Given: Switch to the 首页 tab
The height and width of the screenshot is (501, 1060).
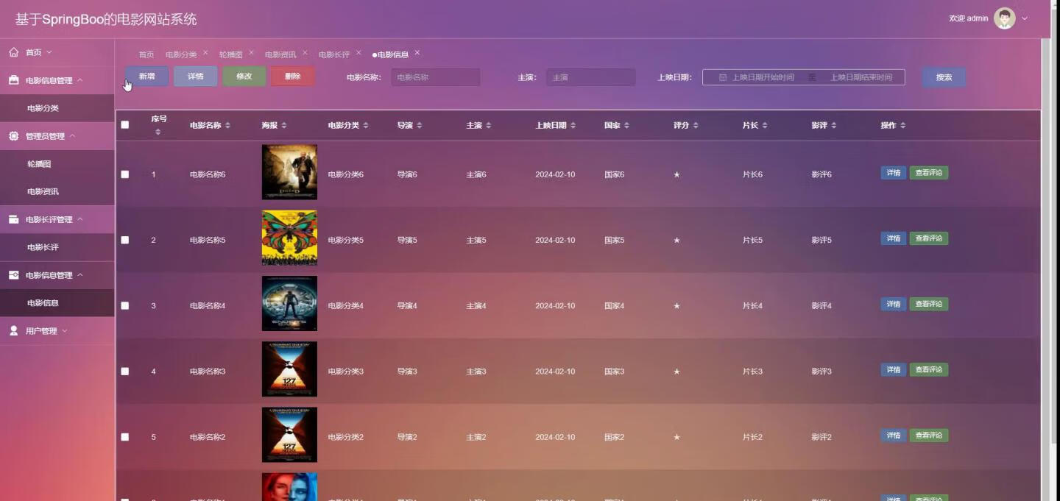Looking at the screenshot, I should [146, 54].
